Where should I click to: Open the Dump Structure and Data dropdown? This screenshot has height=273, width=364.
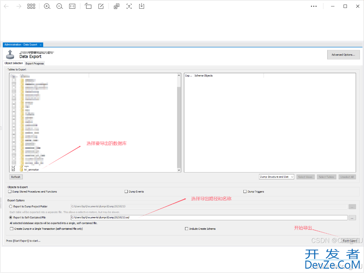(x=276, y=177)
